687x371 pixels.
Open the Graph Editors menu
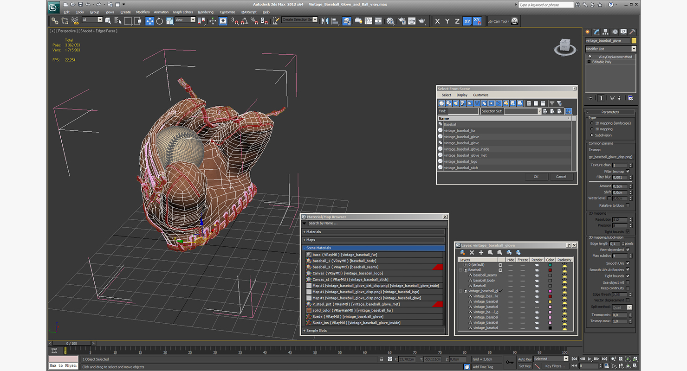pos(183,12)
